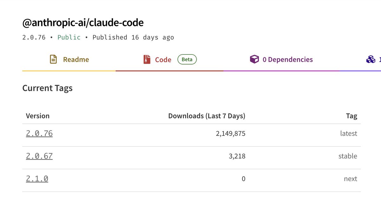Click the Beta badge
Image resolution: width=381 pixels, height=200 pixels.
pyautogui.click(x=187, y=59)
